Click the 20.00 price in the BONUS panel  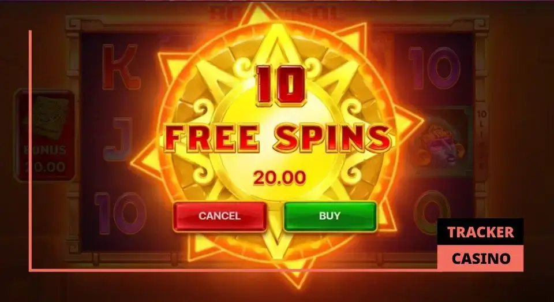pyautogui.click(x=45, y=166)
